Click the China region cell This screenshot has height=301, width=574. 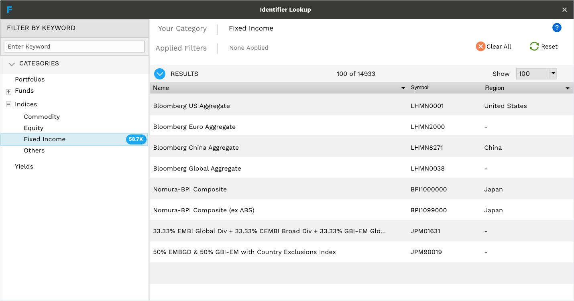pyautogui.click(x=493, y=148)
